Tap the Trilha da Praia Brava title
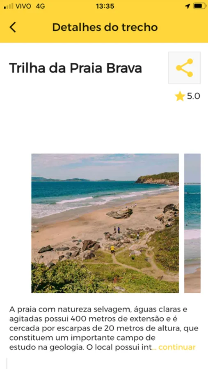Viewport: 208px width, 369px height. pyautogui.click(x=75, y=68)
